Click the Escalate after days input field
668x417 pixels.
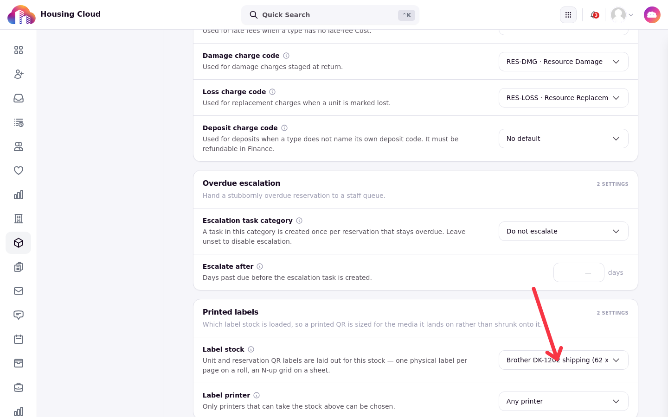pyautogui.click(x=579, y=272)
